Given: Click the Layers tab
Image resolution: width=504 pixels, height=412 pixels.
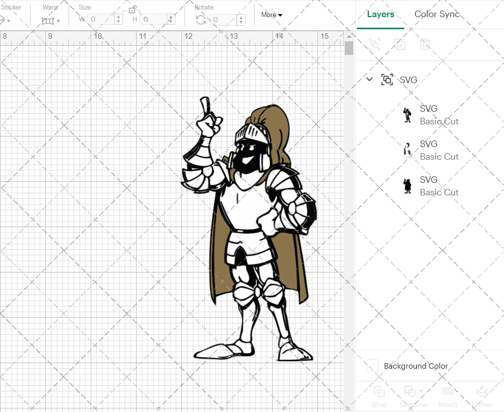Looking at the screenshot, I should [381, 14].
